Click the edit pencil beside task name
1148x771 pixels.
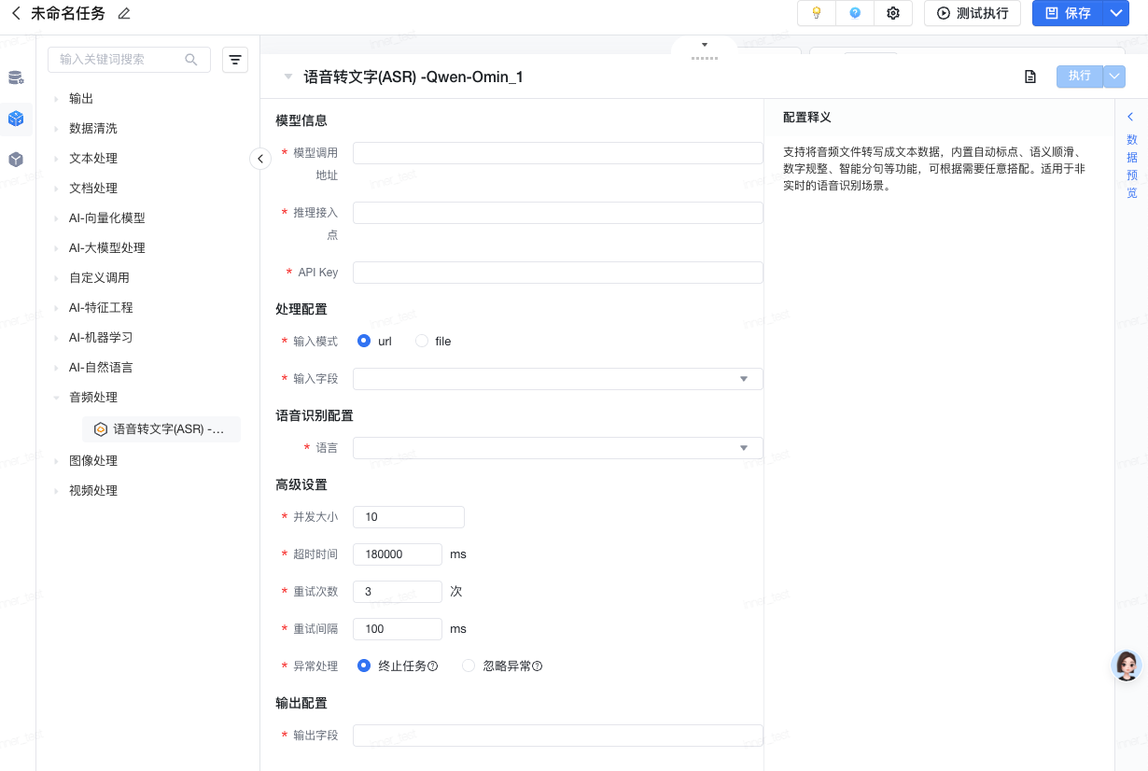coord(124,13)
